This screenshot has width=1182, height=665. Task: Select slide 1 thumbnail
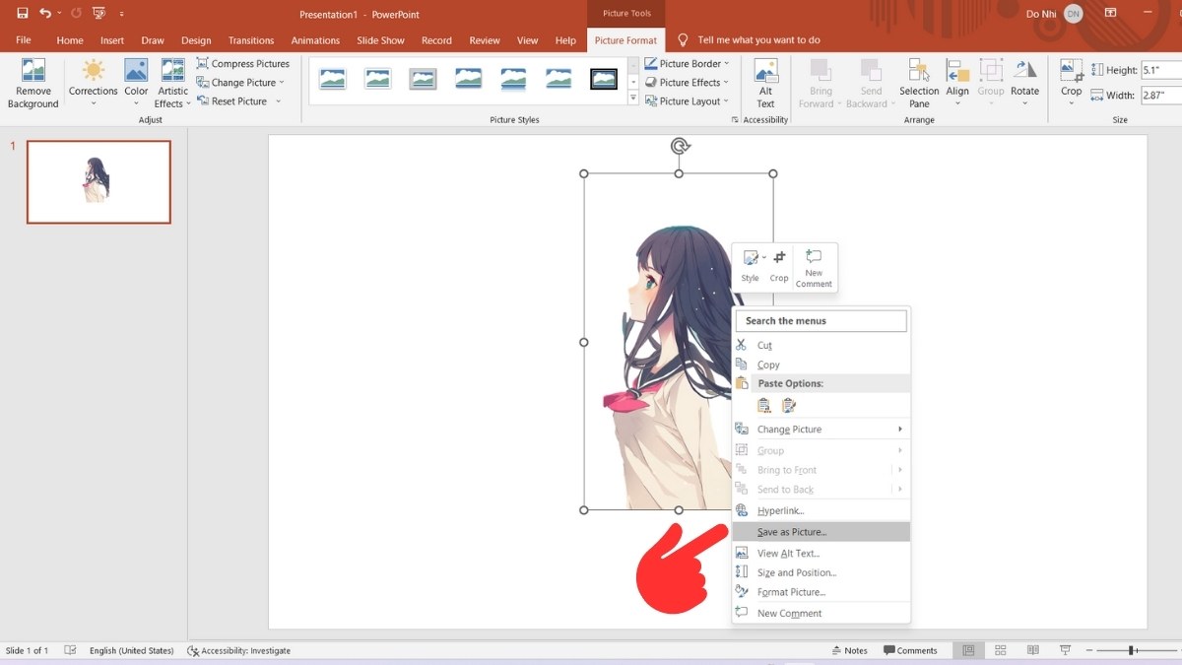pos(98,181)
